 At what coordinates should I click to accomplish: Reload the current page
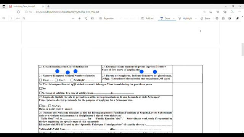pos(19,12)
